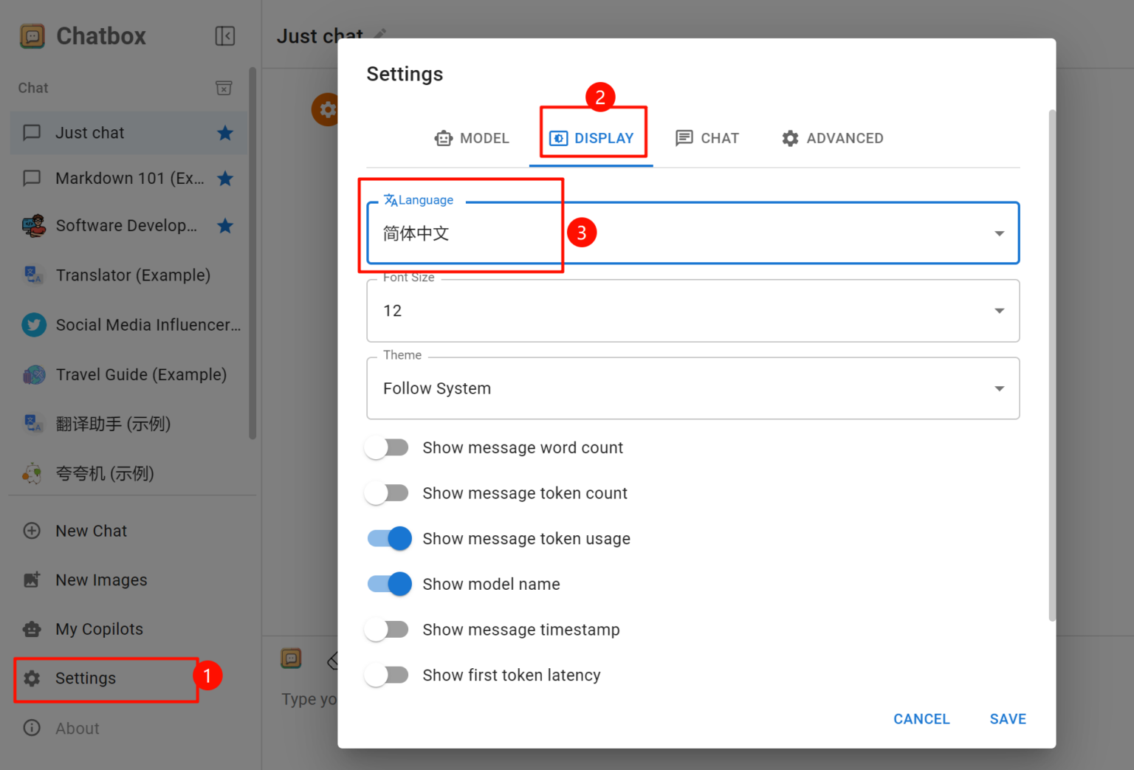Turn off Show model name switch
The width and height of the screenshot is (1134, 770).
(x=389, y=585)
